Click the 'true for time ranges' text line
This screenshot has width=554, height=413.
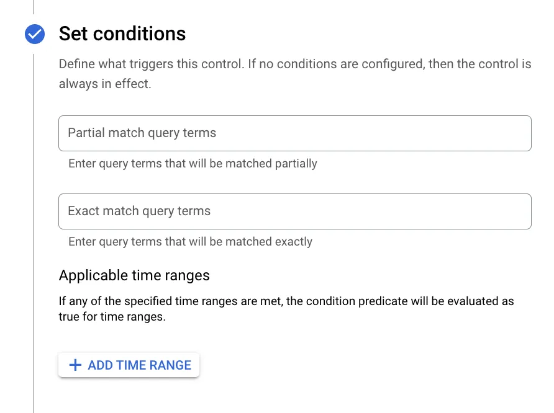pyautogui.click(x=112, y=317)
